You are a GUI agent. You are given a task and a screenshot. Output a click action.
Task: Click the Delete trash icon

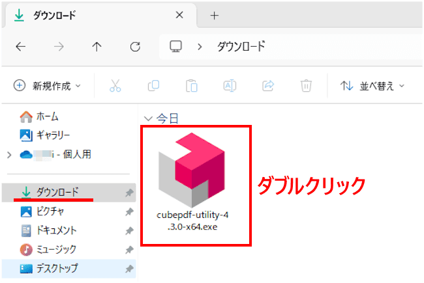coord(306,86)
